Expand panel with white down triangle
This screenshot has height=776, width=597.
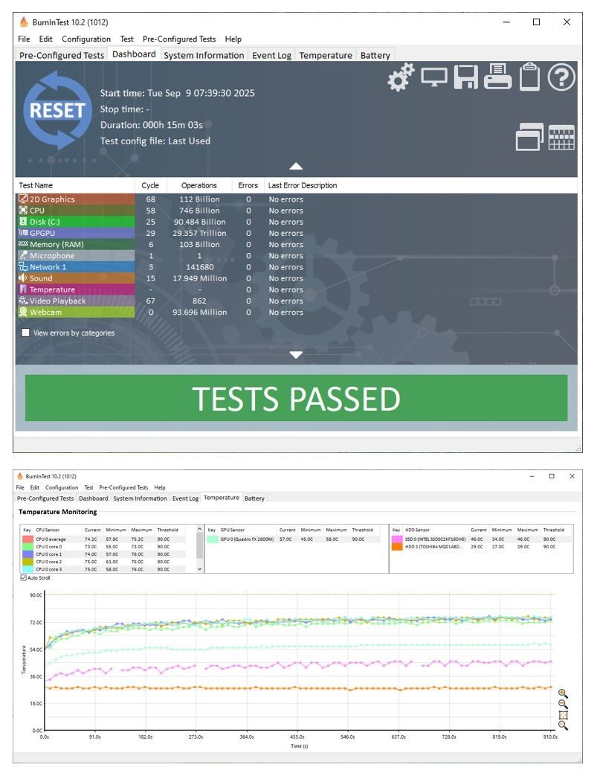click(x=296, y=355)
